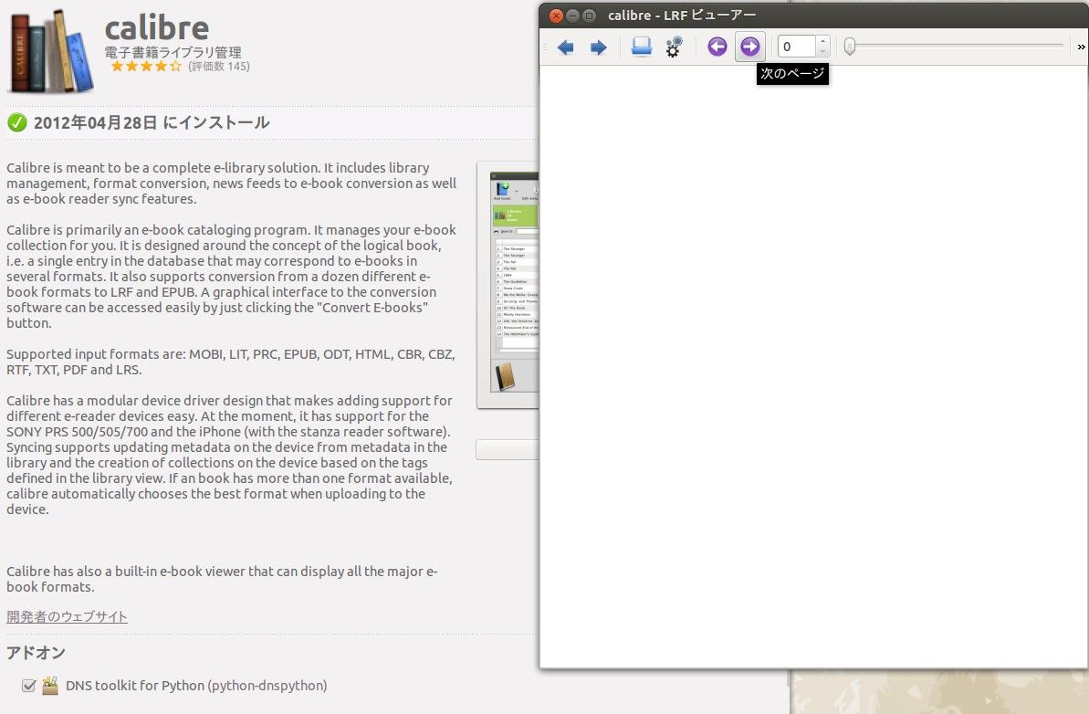Go to next page with purple right arrow

point(750,47)
